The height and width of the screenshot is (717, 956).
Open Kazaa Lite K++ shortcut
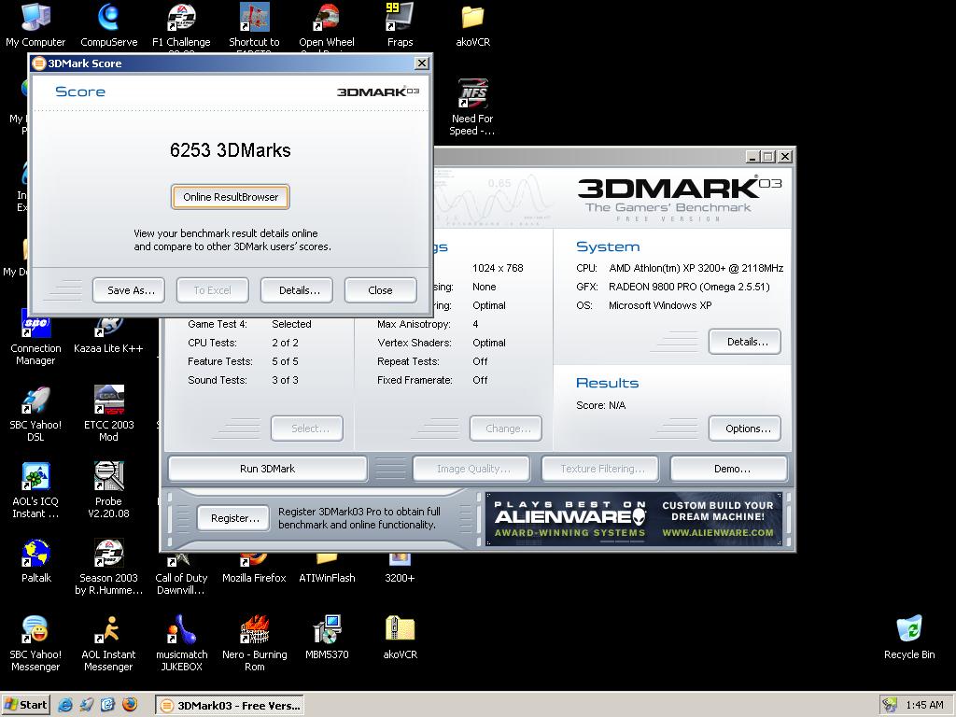[x=108, y=329]
